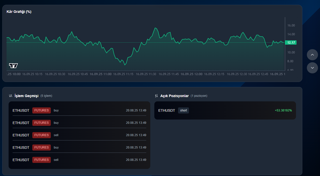Click the (5 işlem) count label
Viewport: 320px width, 176px height.
[x=46, y=96]
